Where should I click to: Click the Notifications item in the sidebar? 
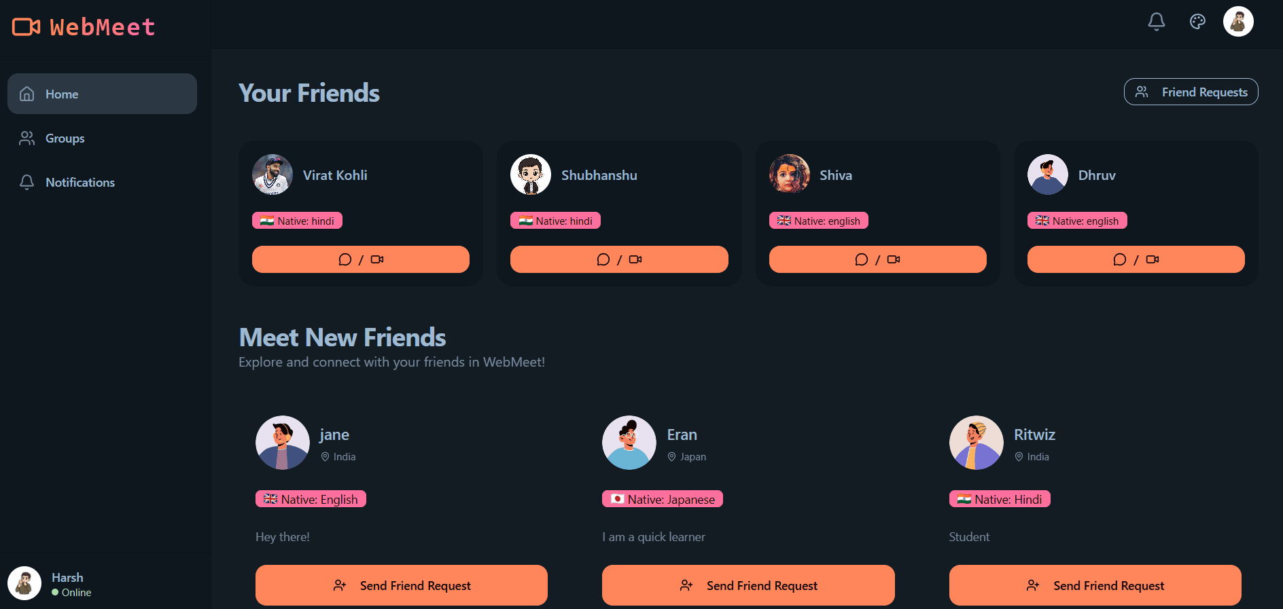tap(80, 182)
